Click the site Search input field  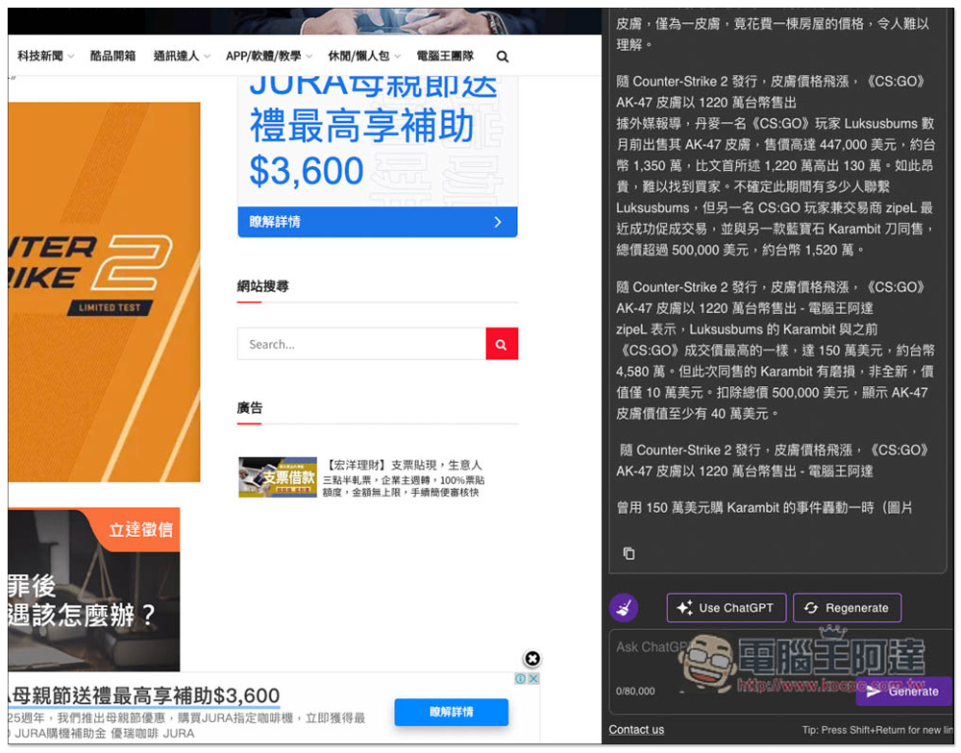(361, 344)
